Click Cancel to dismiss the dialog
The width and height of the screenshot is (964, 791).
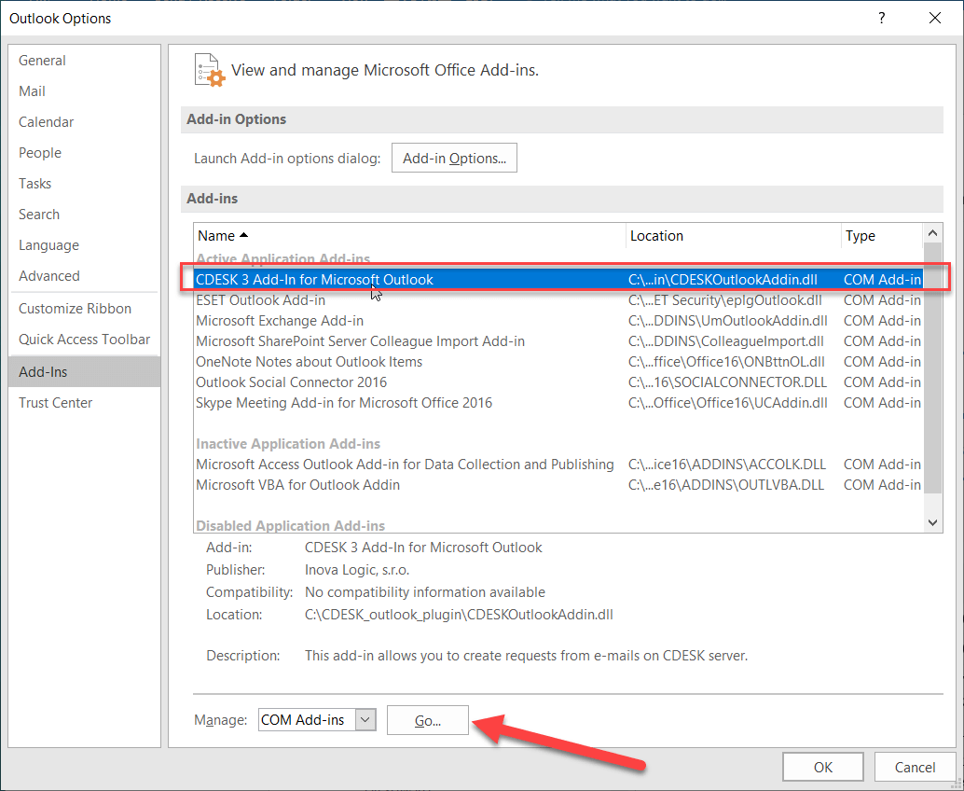915,767
